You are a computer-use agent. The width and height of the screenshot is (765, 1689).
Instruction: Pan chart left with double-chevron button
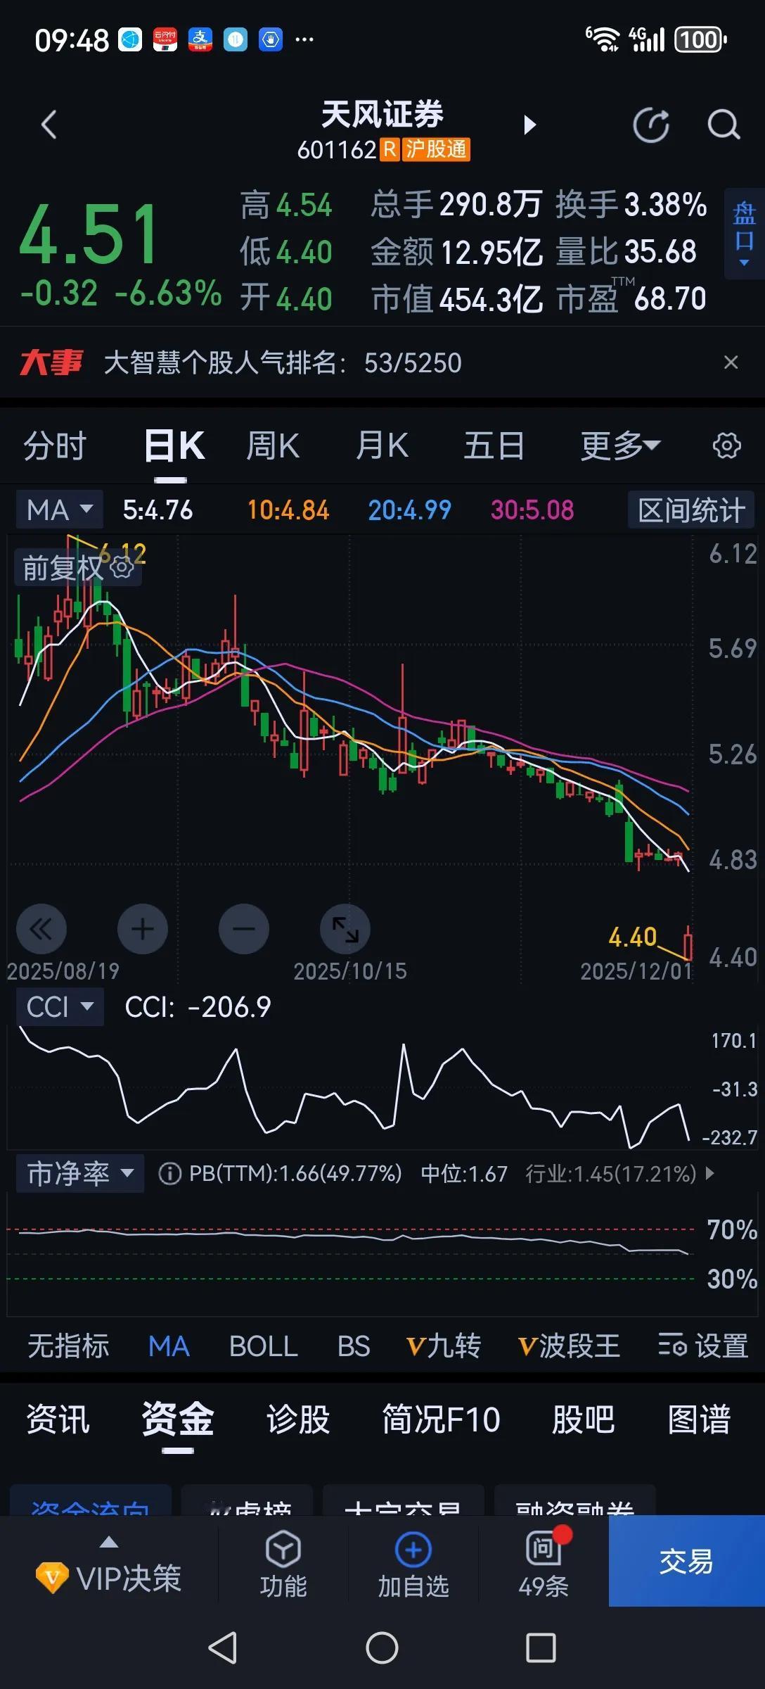pos(41,929)
